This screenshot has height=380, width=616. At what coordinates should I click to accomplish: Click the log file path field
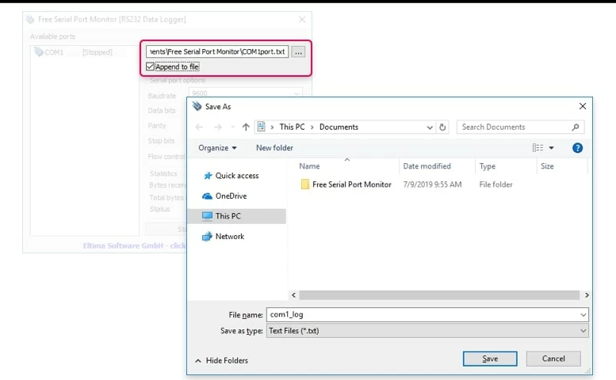pyautogui.click(x=217, y=51)
